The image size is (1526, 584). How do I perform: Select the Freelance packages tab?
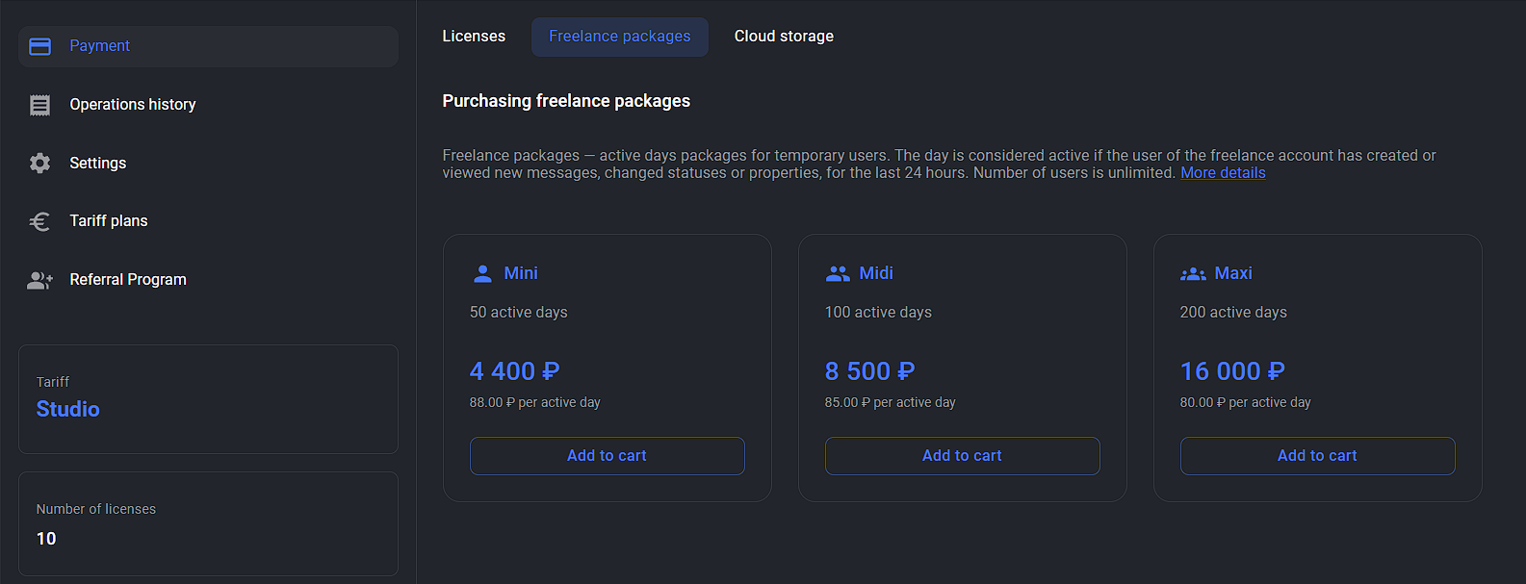[620, 37]
